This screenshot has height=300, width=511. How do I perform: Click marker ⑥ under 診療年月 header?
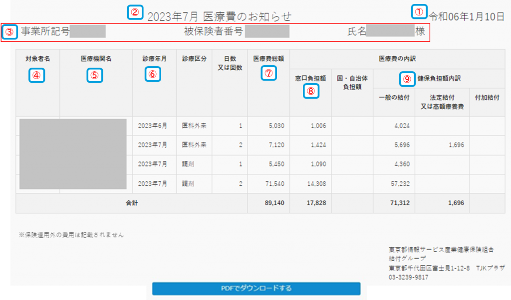[x=154, y=74]
